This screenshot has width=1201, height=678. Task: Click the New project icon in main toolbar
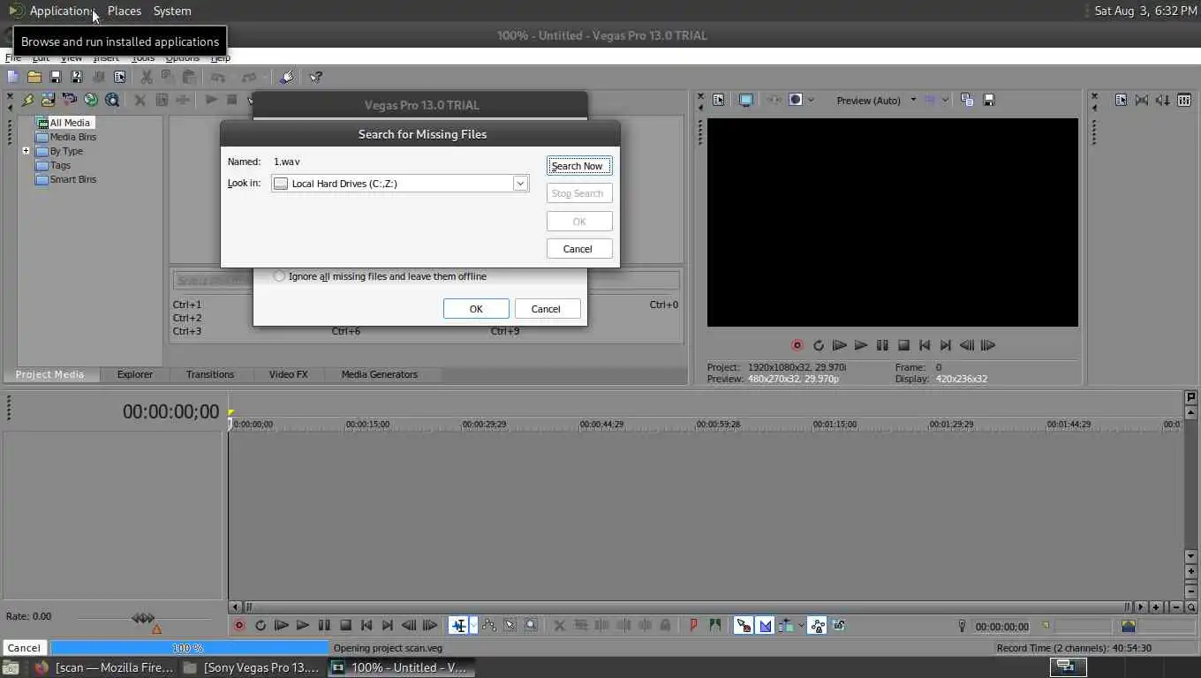pyautogui.click(x=12, y=77)
